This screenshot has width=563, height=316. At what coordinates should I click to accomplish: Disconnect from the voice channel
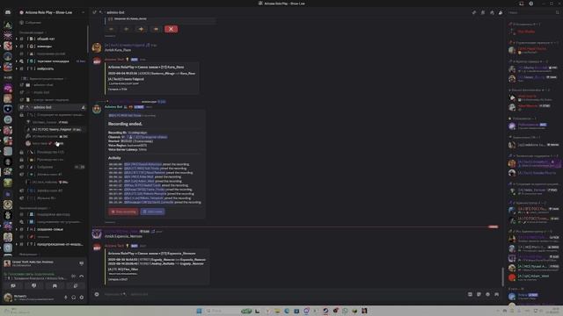tap(82, 276)
